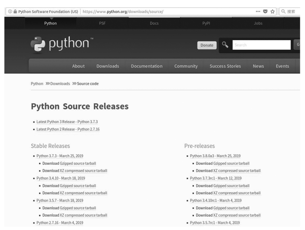
Task: Select the Python top tab
Action: click(50, 23)
